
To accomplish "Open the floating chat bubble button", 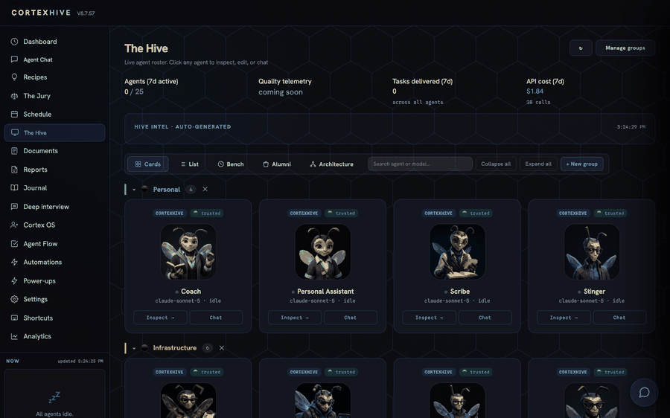I will click(x=644, y=392).
